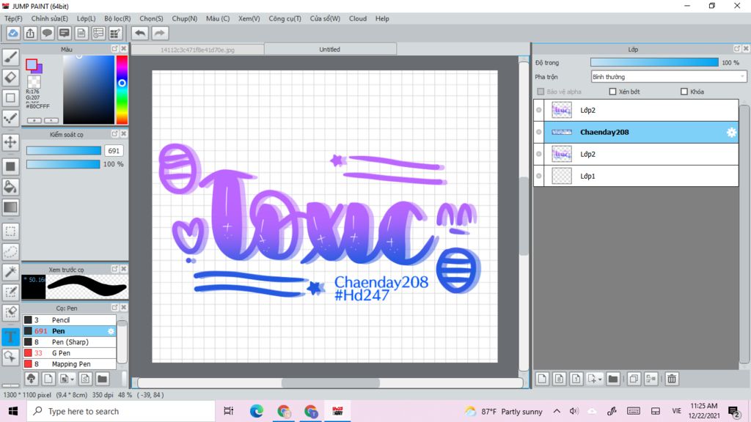Click the Chaenday208 layer thumbnail
The height and width of the screenshot is (422, 751).
point(562,132)
